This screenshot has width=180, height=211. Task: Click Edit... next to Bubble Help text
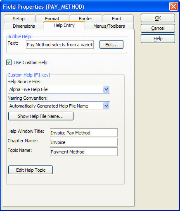click(x=111, y=45)
